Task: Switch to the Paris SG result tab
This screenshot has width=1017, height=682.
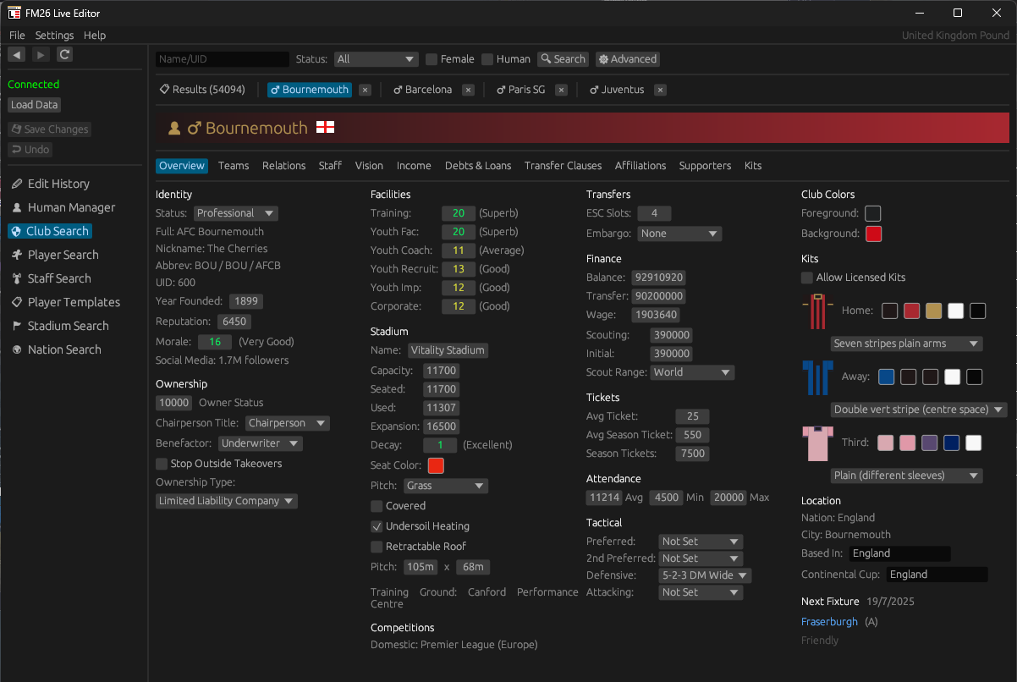Action: coord(520,90)
